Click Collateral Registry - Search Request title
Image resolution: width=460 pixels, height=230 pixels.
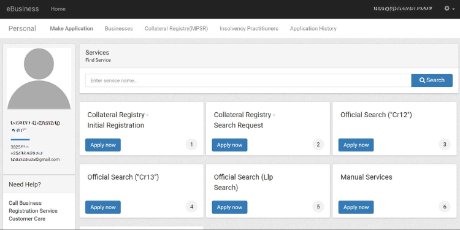(x=244, y=120)
